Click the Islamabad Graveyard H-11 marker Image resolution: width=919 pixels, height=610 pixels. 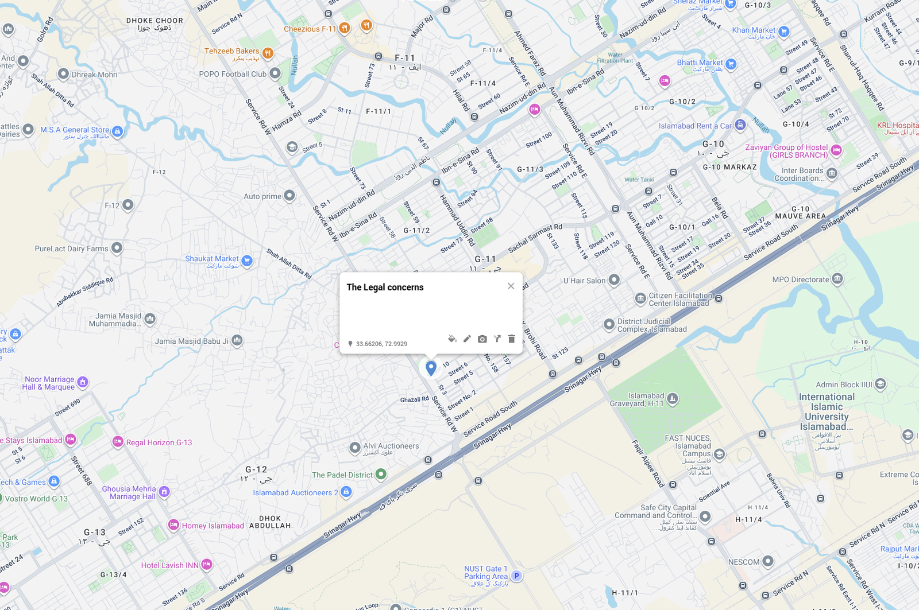(673, 398)
